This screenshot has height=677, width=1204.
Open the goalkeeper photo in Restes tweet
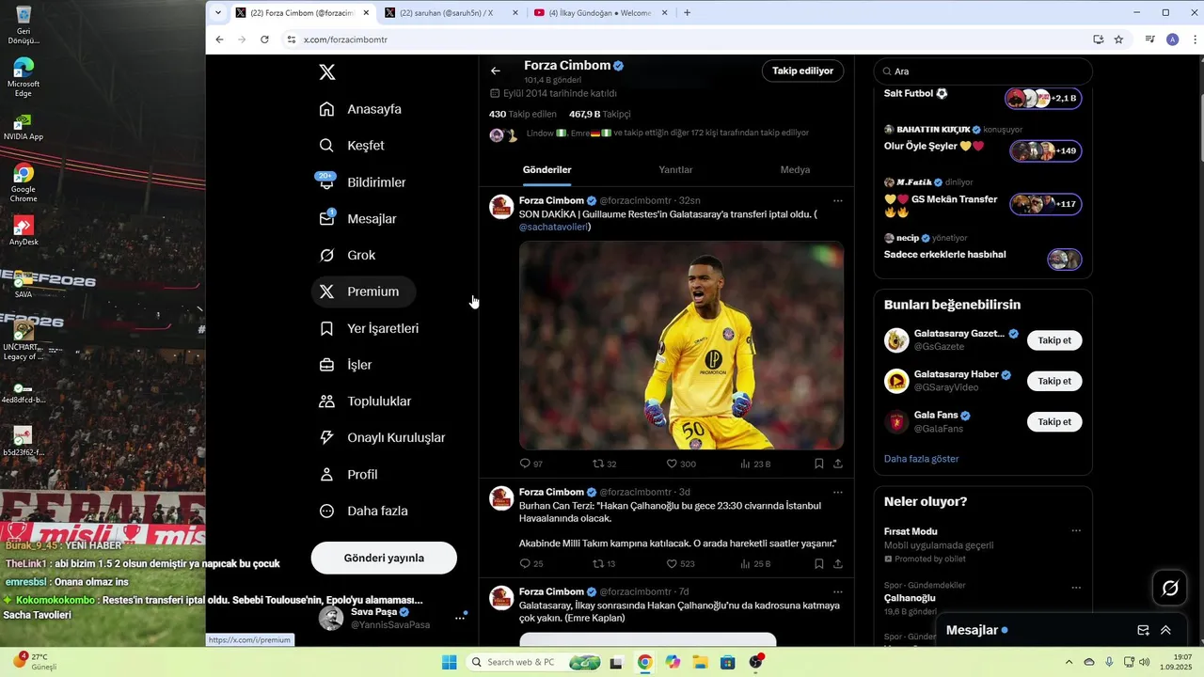pyautogui.click(x=681, y=345)
